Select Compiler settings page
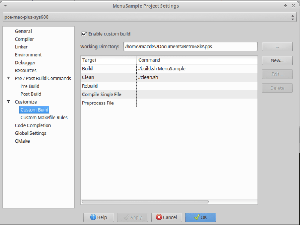300x225 pixels. [x=24, y=39]
